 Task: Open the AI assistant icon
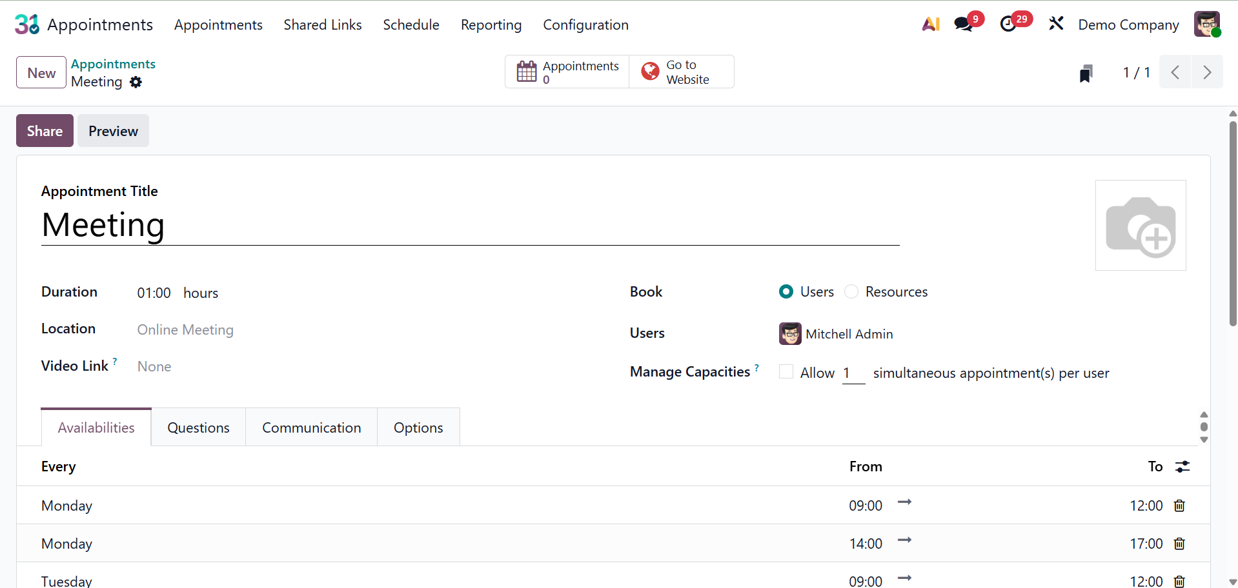930,24
